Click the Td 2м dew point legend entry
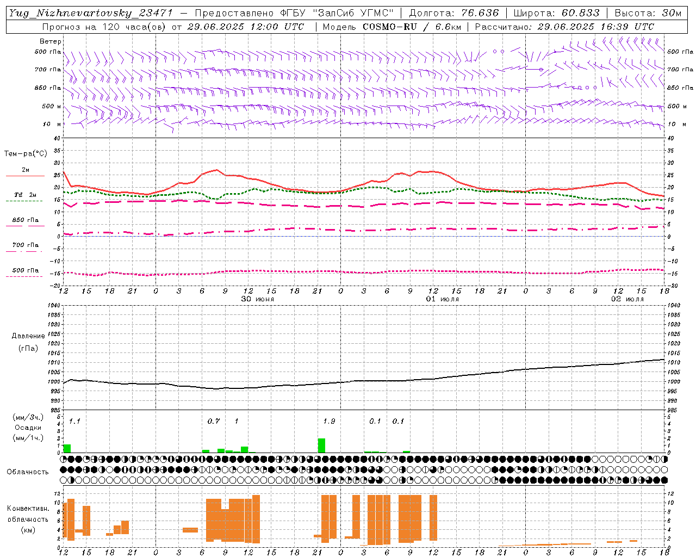The image size is (696, 557). click(25, 195)
